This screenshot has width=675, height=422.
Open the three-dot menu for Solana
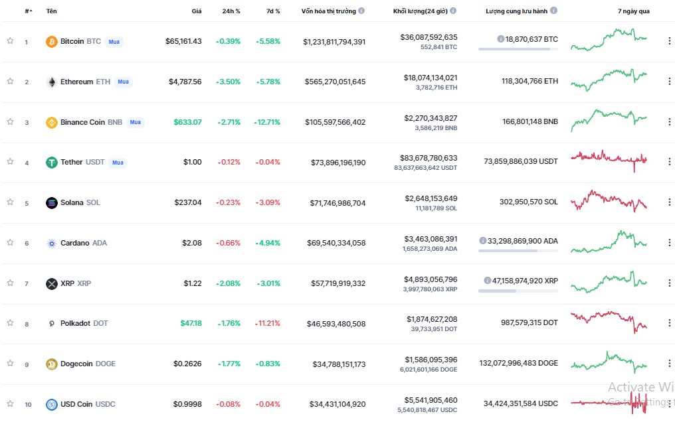click(x=670, y=202)
